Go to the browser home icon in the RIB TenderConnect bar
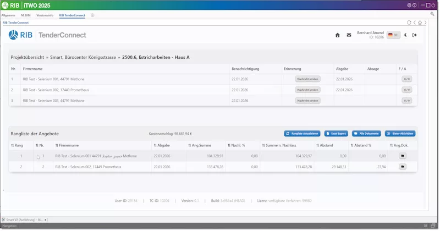 pos(420,23)
